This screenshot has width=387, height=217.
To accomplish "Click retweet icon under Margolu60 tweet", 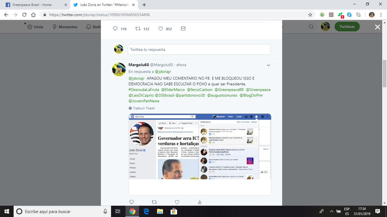I will coord(154,202).
